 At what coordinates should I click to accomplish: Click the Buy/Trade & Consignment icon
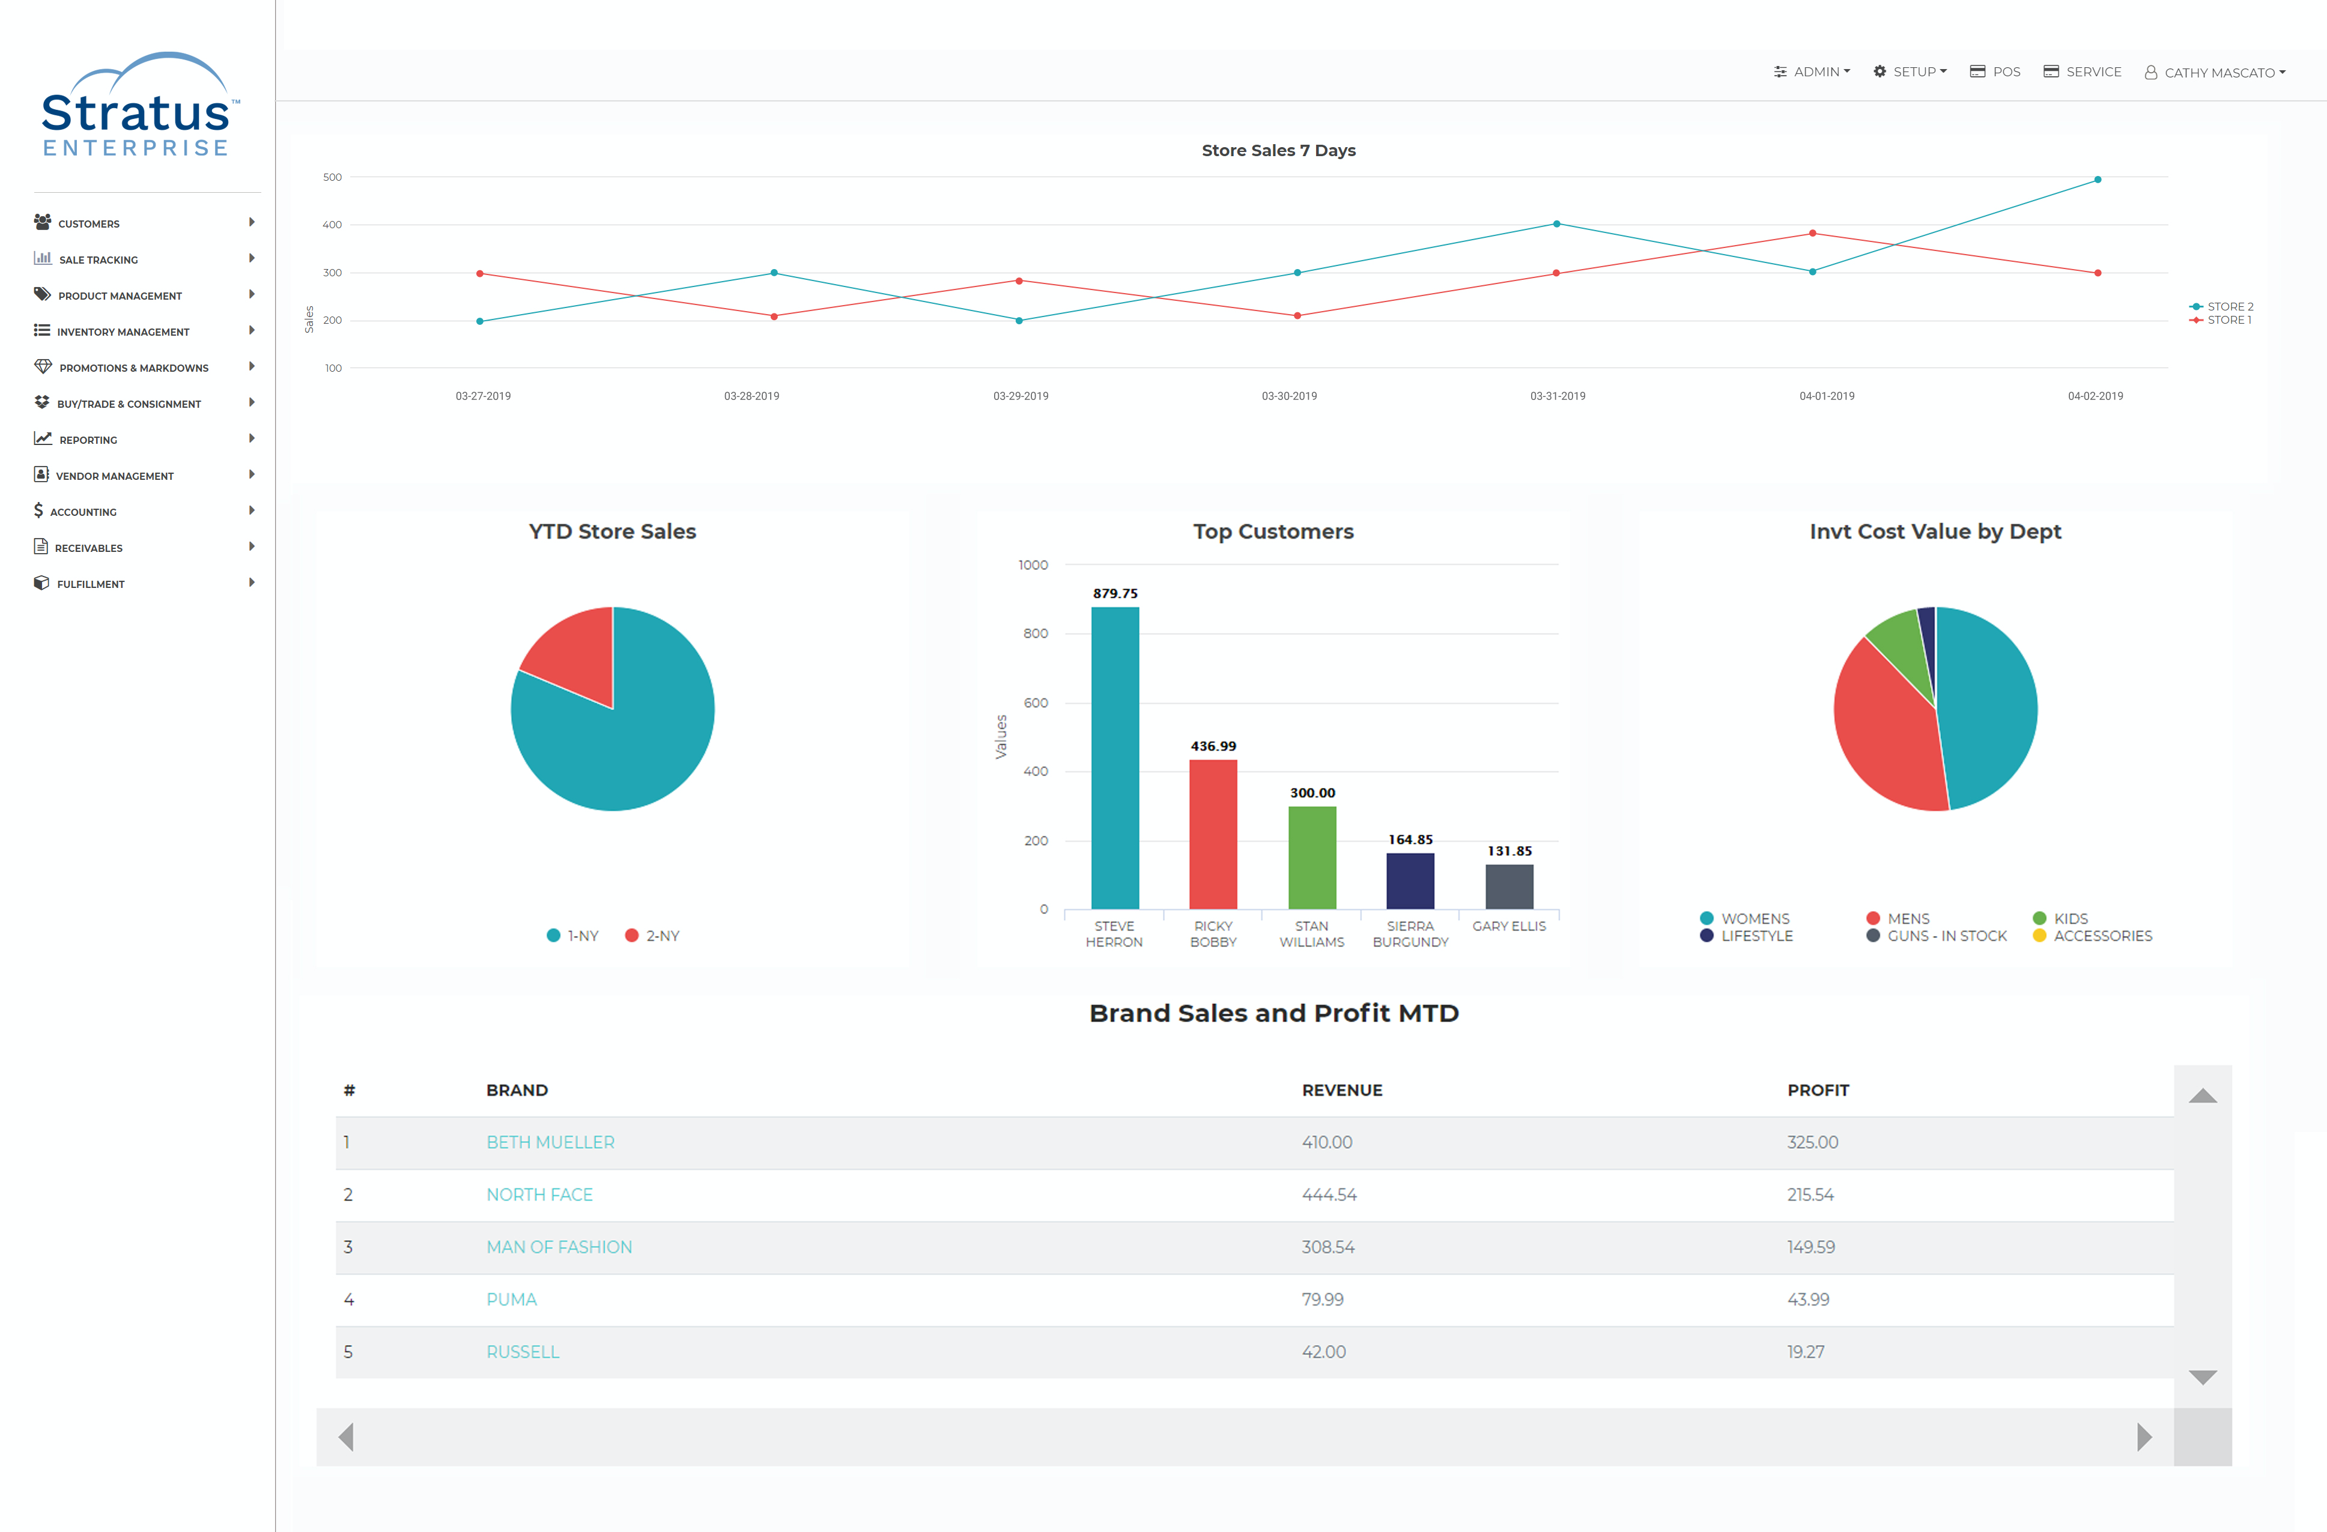tap(42, 403)
